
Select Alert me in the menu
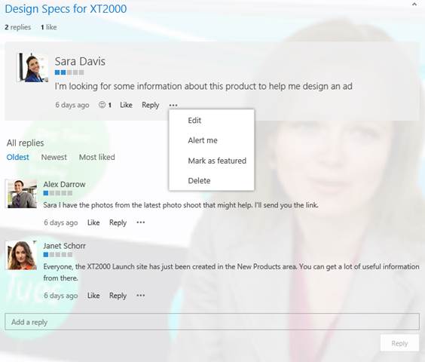point(203,140)
